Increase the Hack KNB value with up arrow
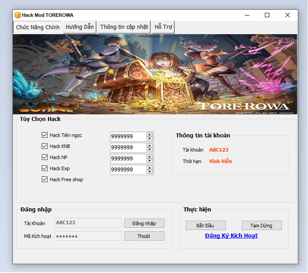 click(x=150, y=146)
